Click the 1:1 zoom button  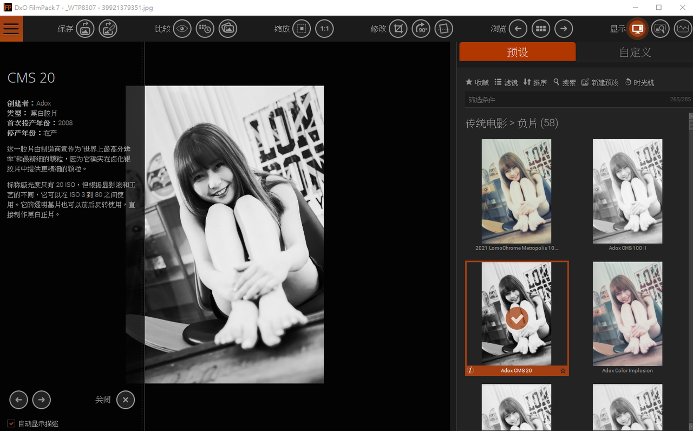(x=324, y=29)
